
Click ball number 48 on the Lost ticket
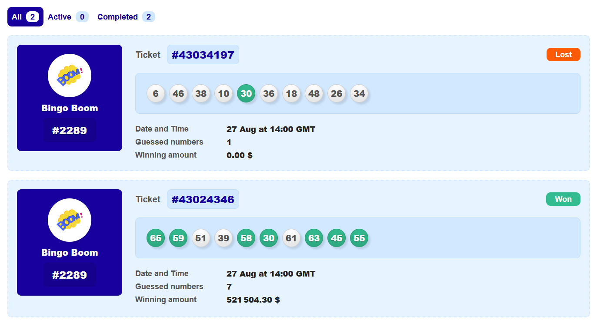click(x=314, y=93)
